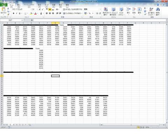Click the Sort and Filter icon
The width and height of the screenshot is (168, 134).
tap(151, 12)
